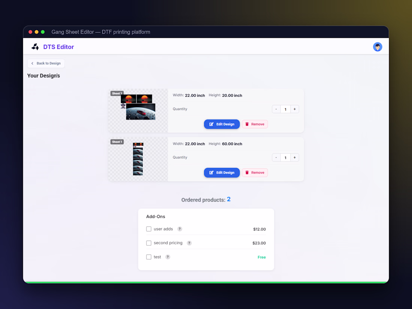Click quantity field of the 60.00 inch sheet
Viewport: 412px width, 309px height.
coord(285,157)
